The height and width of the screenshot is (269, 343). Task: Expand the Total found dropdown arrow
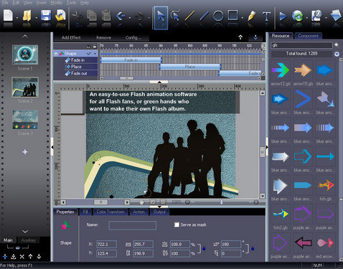(x=337, y=54)
